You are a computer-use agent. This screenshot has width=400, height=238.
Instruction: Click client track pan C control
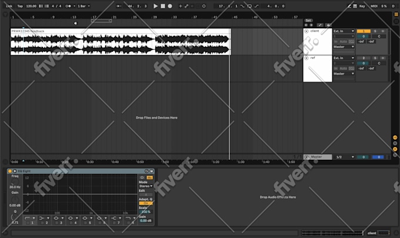379,36
